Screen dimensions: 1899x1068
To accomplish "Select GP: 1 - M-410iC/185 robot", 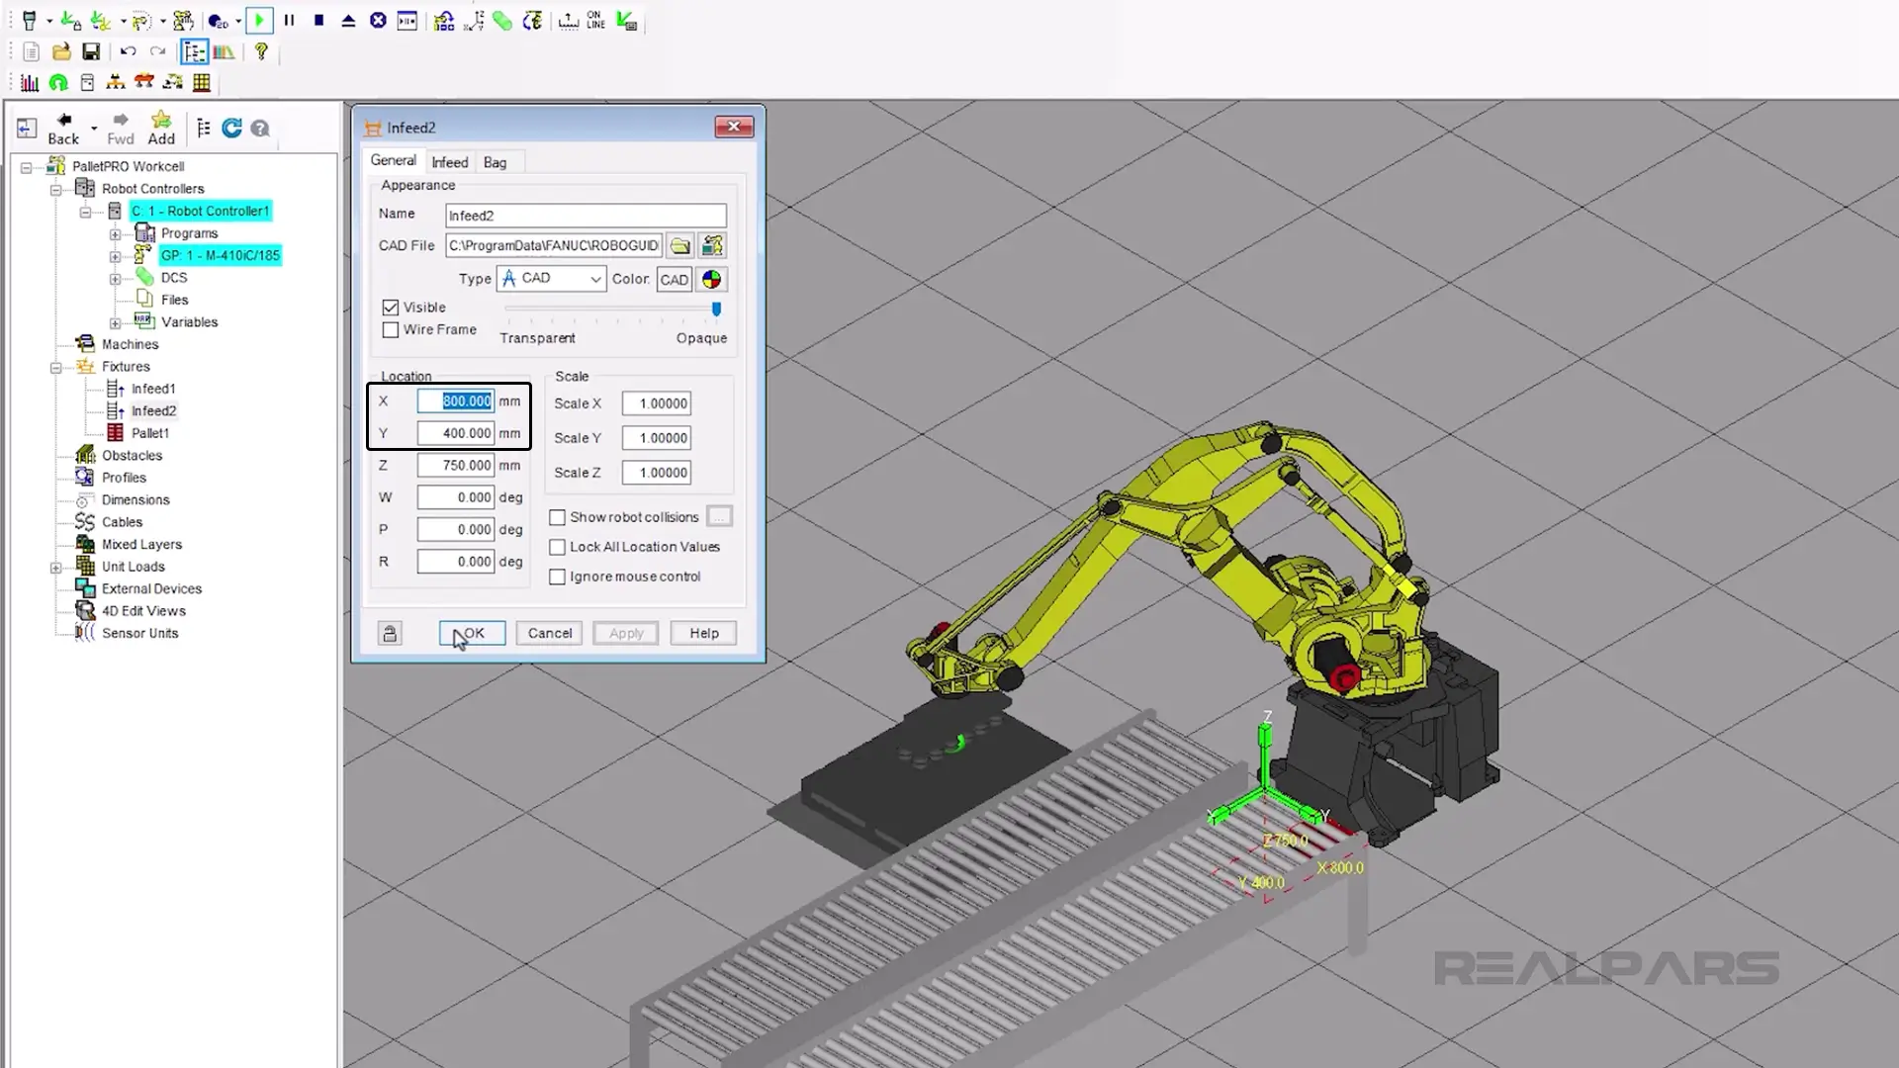I will [x=221, y=255].
